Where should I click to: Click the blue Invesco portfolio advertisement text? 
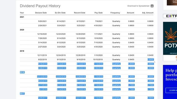tap(171, 75)
